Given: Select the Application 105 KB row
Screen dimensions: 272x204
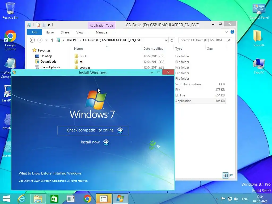Looking at the screenshot, I should pos(200,101).
